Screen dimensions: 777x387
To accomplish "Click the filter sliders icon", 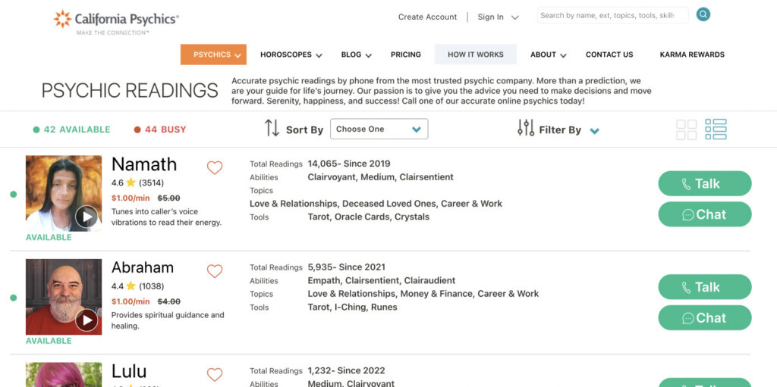I will 526,128.
